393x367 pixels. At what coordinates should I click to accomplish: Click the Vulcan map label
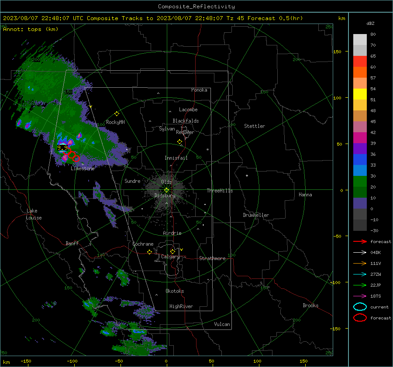point(222,324)
